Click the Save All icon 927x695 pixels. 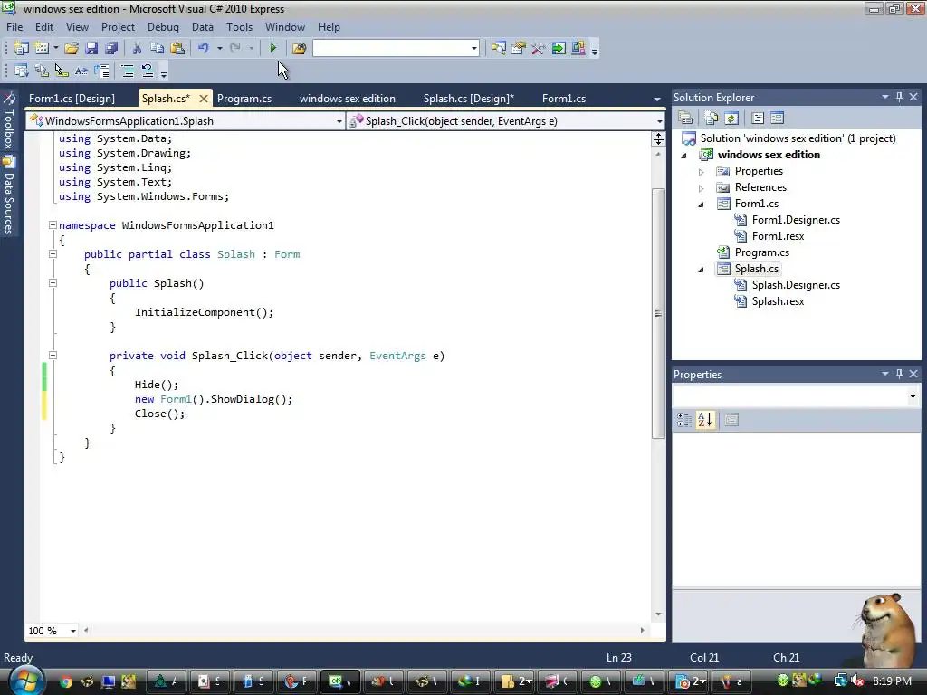point(111,49)
